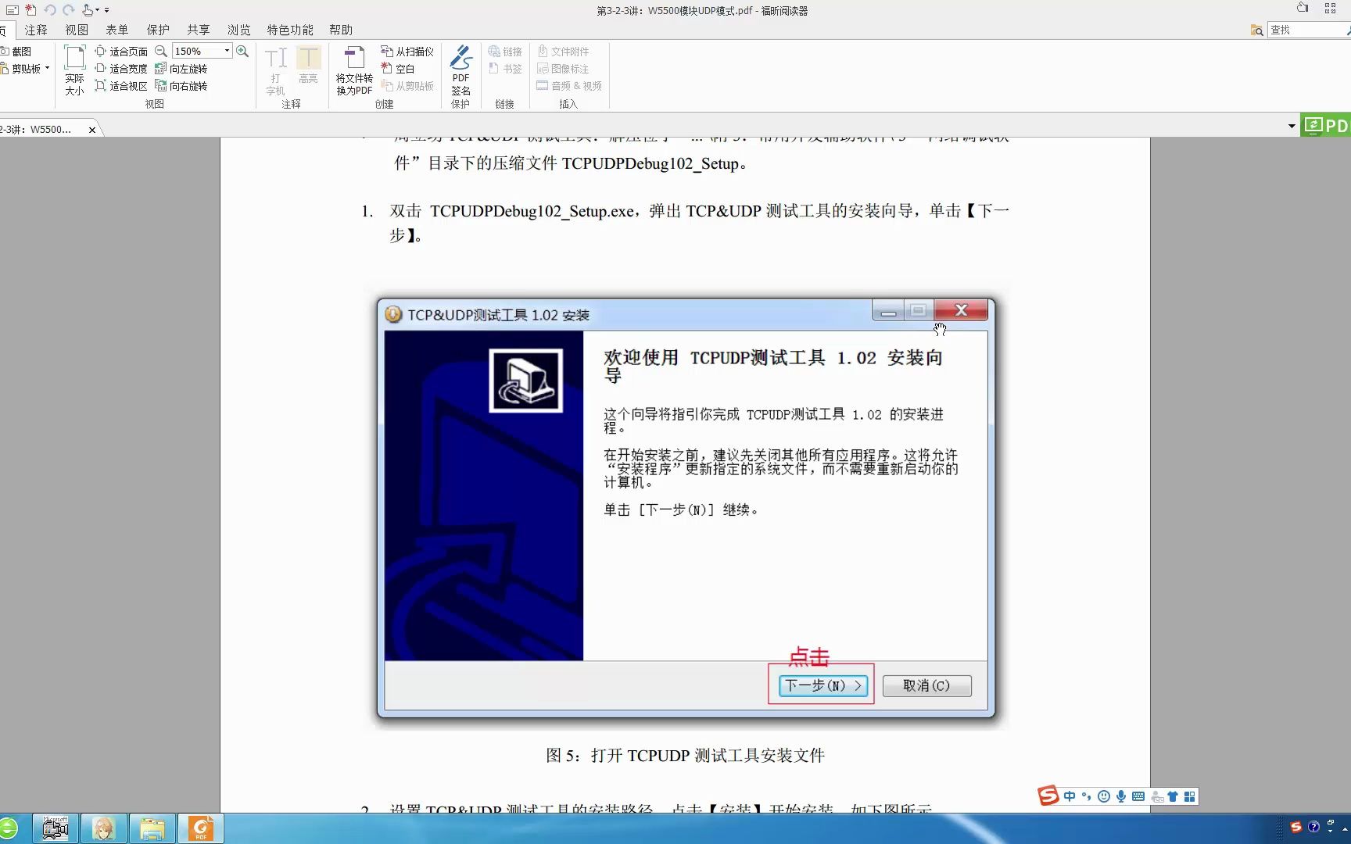
Task: Toggle the Sogou soft keyboard
Action: 1136,796
